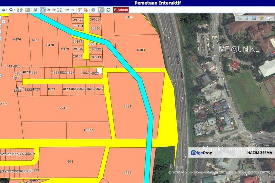Click the label snap tool in overlay toolbar
The height and width of the screenshot is (183, 275).
(x=269, y=18)
